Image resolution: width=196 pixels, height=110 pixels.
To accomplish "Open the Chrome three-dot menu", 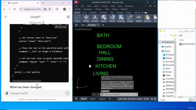I will point(70,9).
